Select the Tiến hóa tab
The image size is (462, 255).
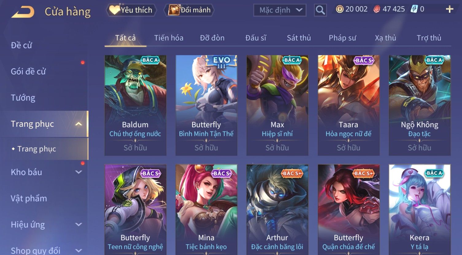169,38
